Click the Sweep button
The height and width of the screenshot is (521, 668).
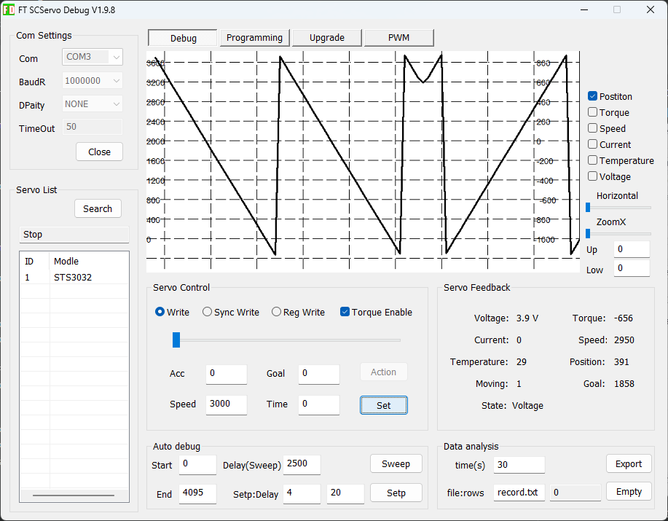coord(396,464)
